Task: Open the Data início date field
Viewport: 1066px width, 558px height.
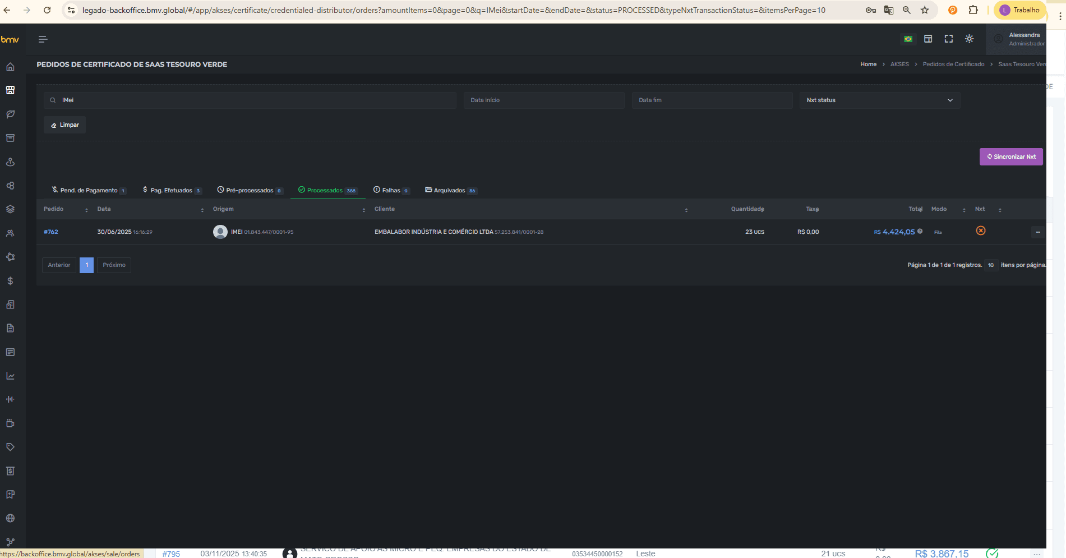Action: pos(544,100)
